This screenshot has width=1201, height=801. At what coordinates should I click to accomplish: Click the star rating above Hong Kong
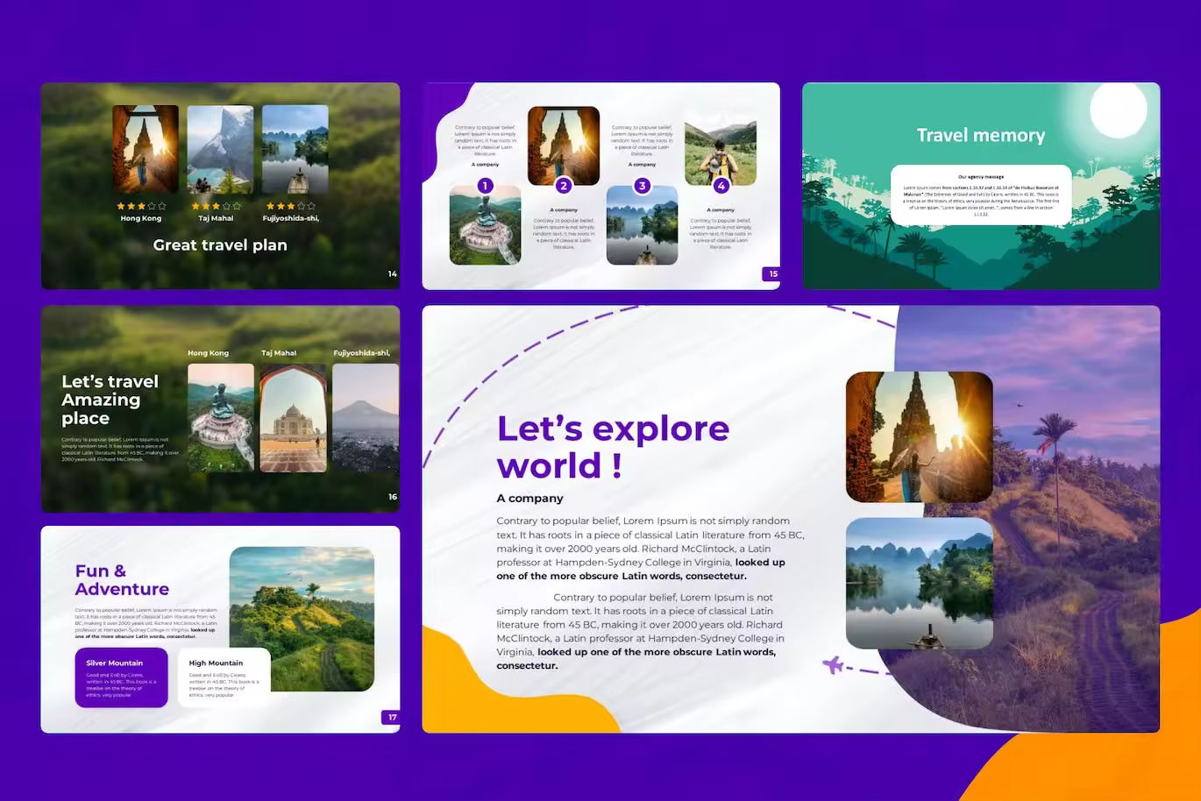tap(141, 206)
